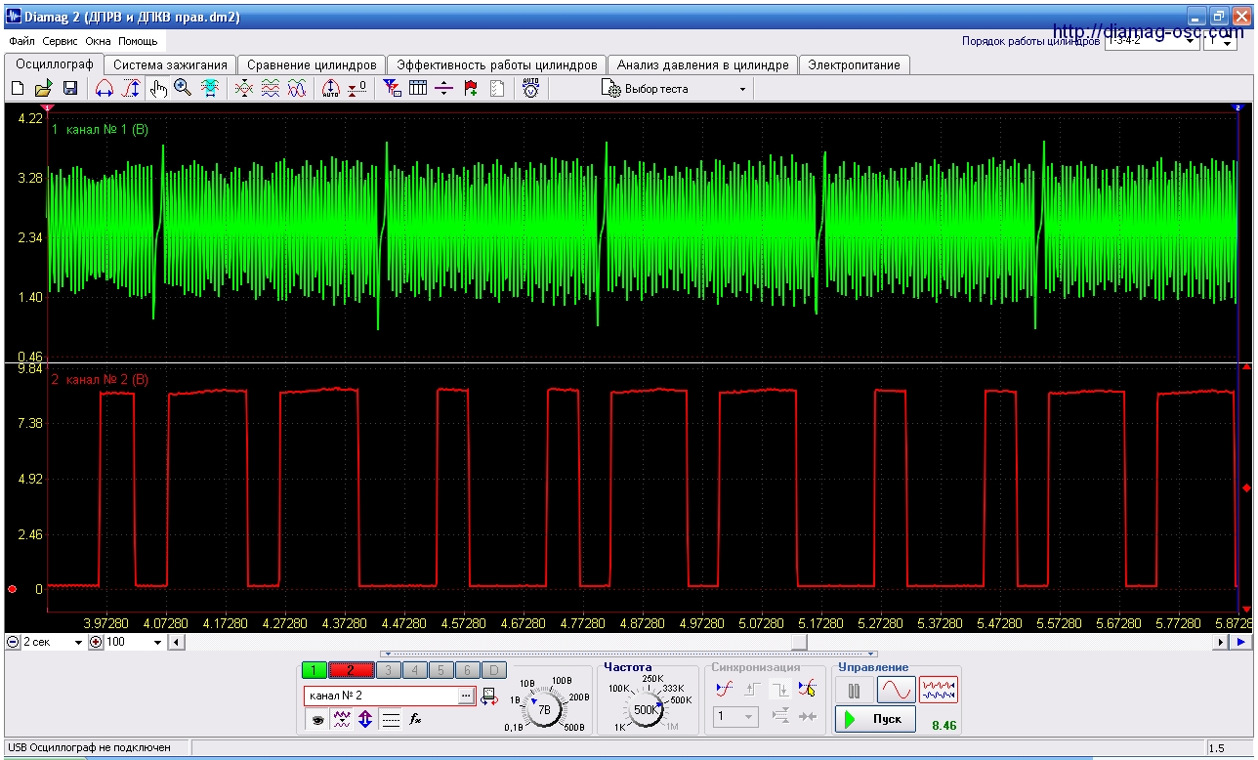Switch to dual waveform display mode
1258x760 pixels.
point(939,691)
